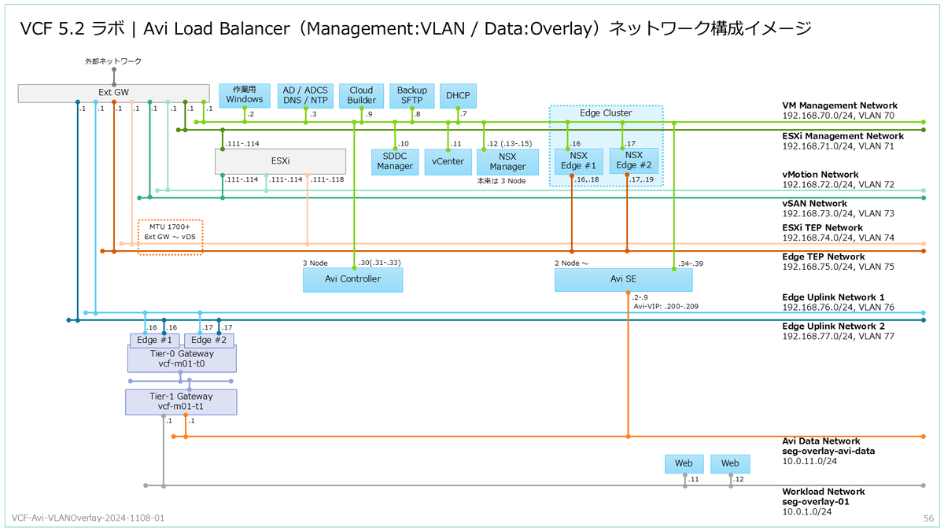The height and width of the screenshot is (531, 944).
Task: Click the VM Management Network label
Action: (x=839, y=105)
